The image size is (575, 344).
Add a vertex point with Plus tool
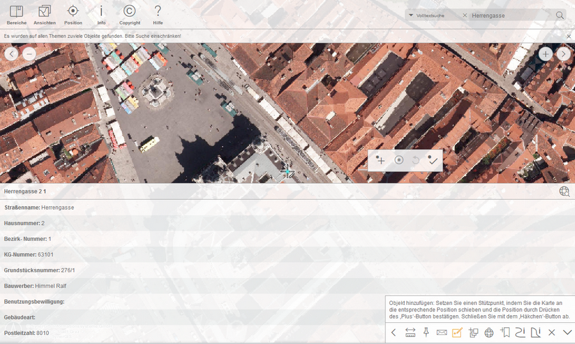click(x=381, y=160)
